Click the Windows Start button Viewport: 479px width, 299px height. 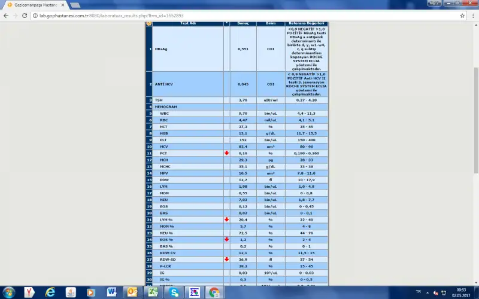[x=8, y=292]
